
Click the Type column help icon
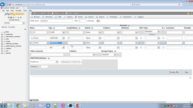tap(54, 28)
